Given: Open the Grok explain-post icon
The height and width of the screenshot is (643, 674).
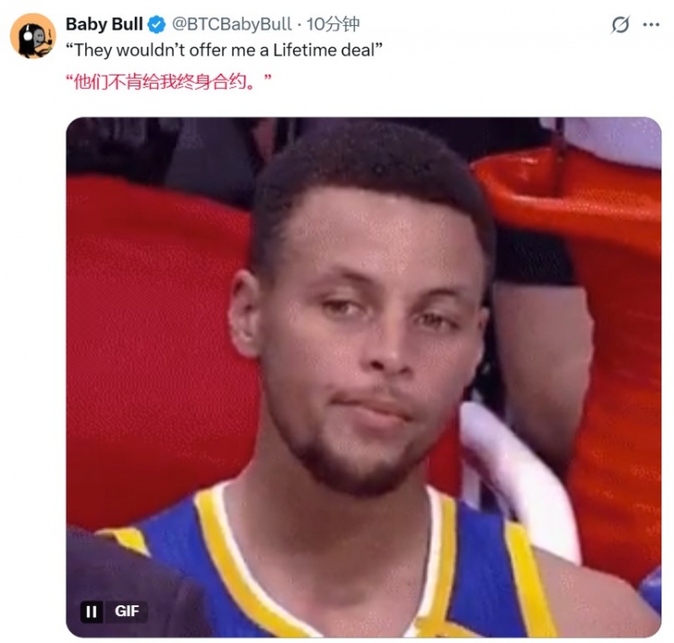Looking at the screenshot, I should [x=620, y=24].
